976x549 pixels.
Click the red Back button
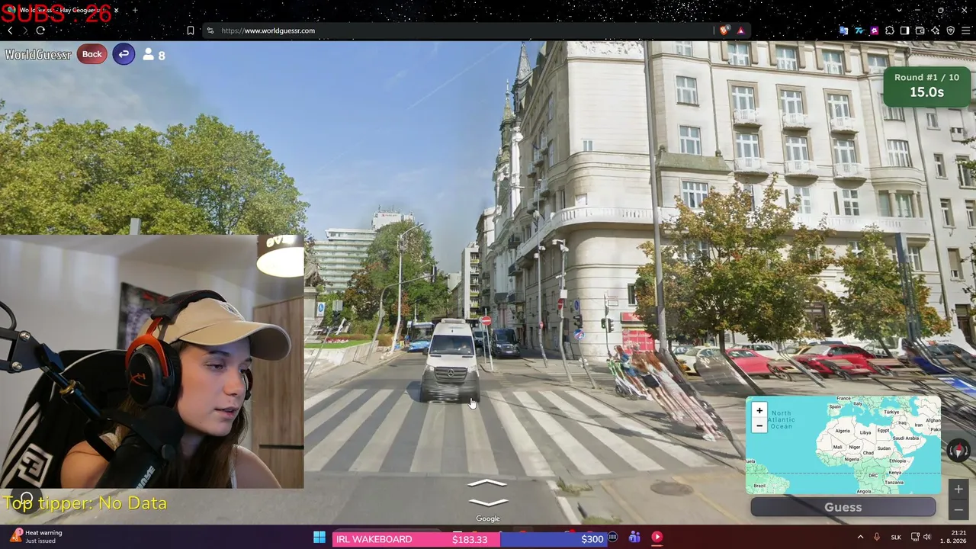(x=91, y=54)
